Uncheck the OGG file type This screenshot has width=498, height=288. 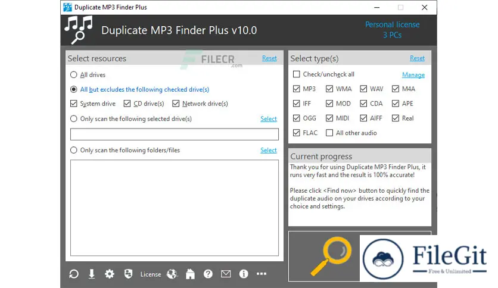[296, 118]
